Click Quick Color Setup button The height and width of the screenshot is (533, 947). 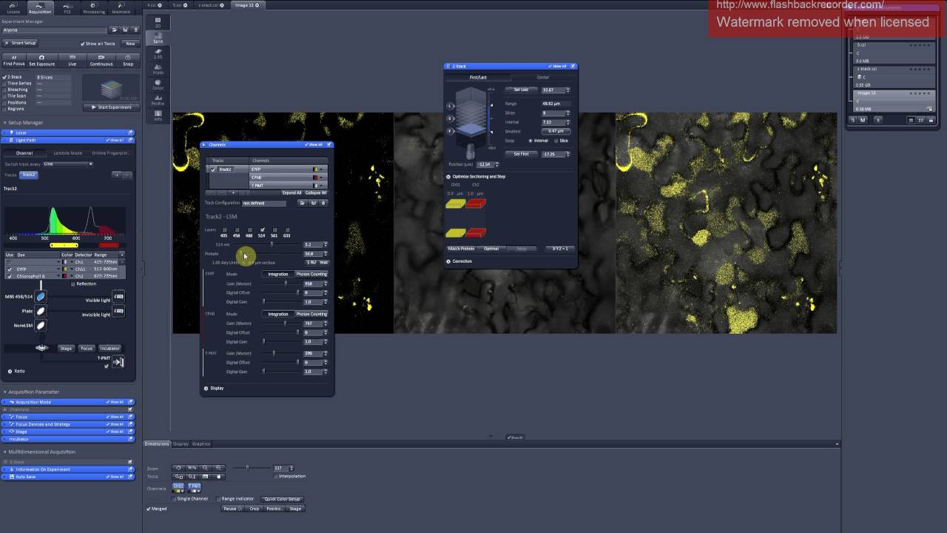[282, 499]
